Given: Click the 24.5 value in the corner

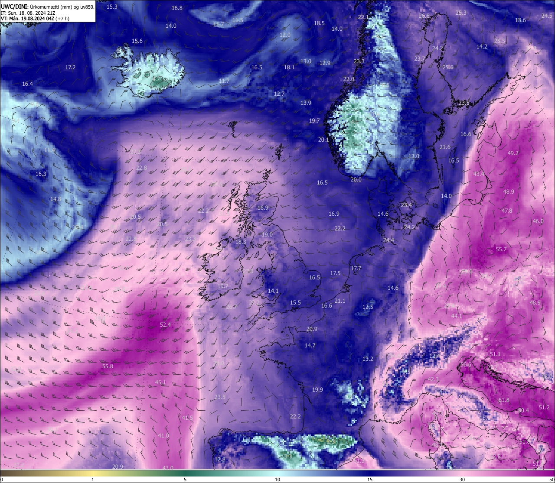Looking at the screenshot, I should [547, 16].
